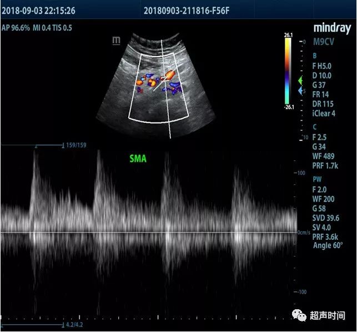Click the G 37 gain value
The width and height of the screenshot is (357, 332).
(x=319, y=85)
